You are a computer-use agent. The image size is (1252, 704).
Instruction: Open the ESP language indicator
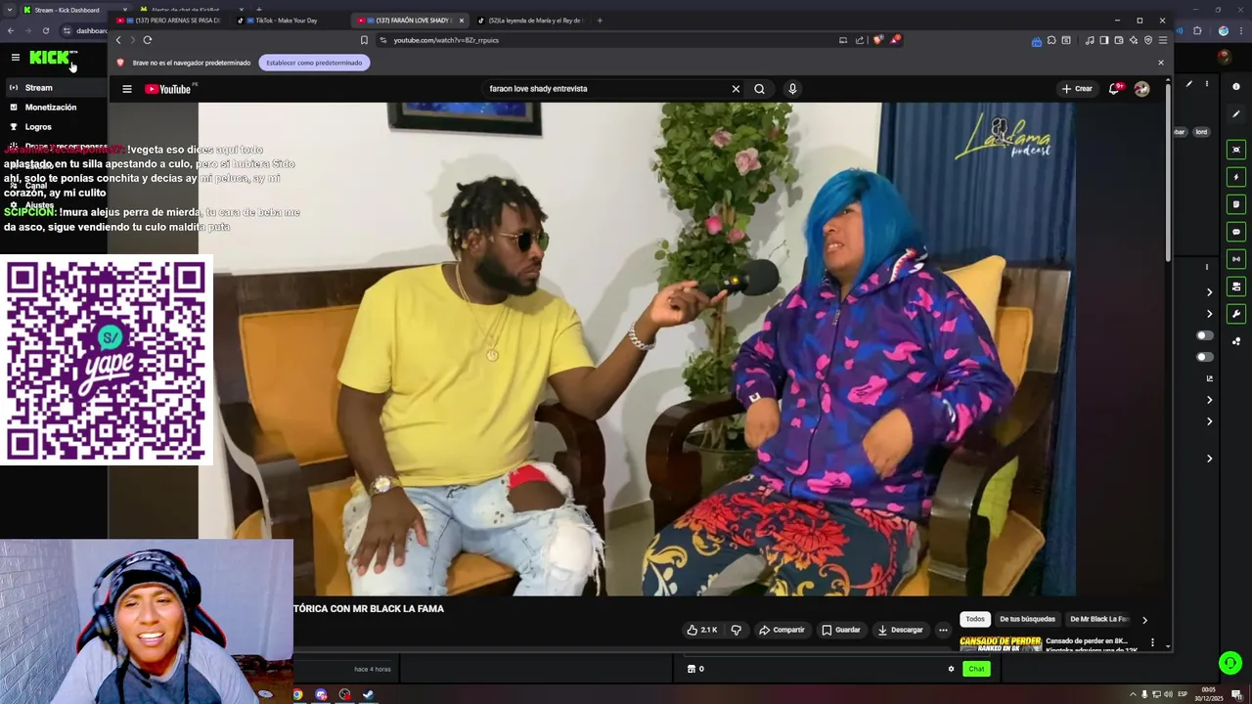point(1183,694)
